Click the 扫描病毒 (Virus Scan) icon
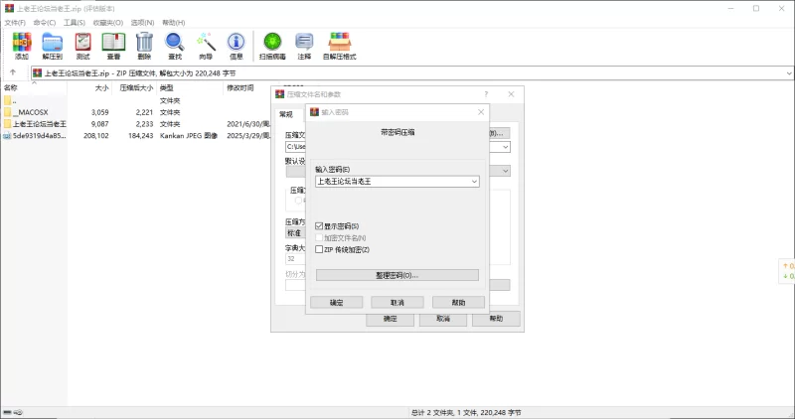The image size is (795, 419). 272,43
